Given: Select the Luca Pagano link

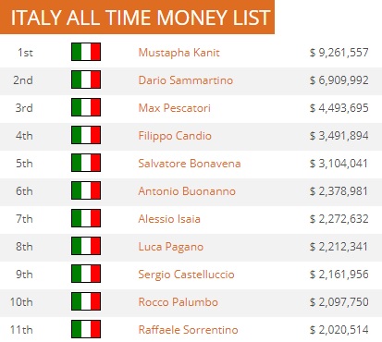Looking at the screenshot, I should (171, 247).
